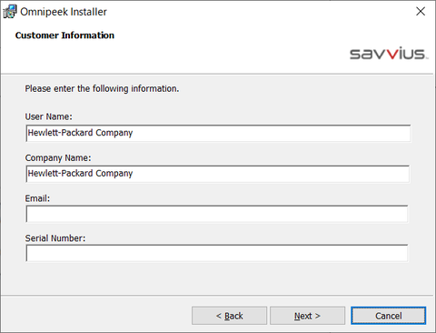Viewport: 436px width, 333px height.
Task: Click the 'Email:' label
Action: 37,198
